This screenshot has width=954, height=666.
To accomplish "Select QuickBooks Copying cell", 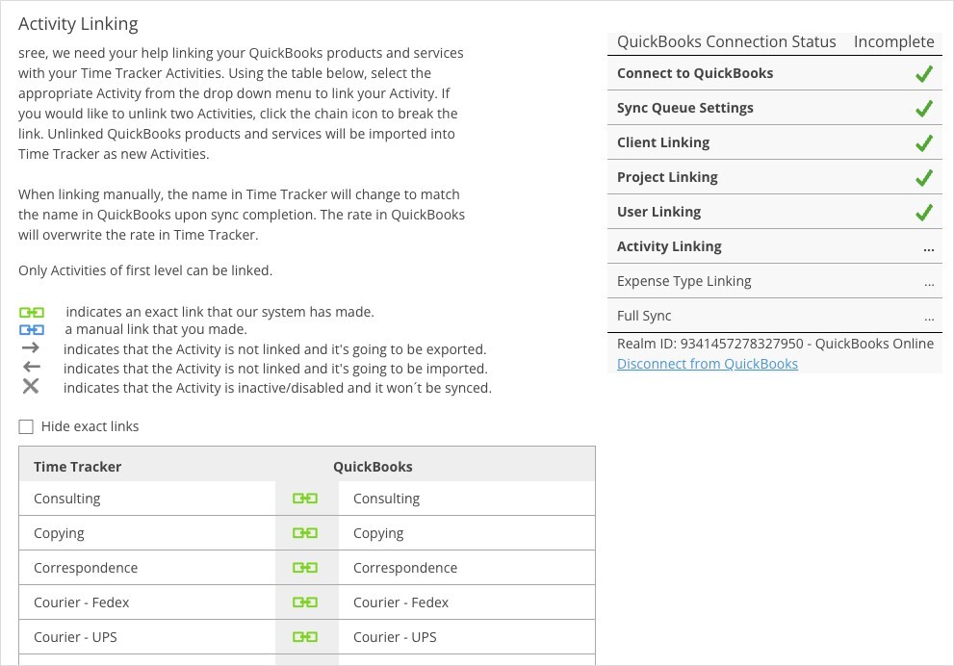I will 467,533.
